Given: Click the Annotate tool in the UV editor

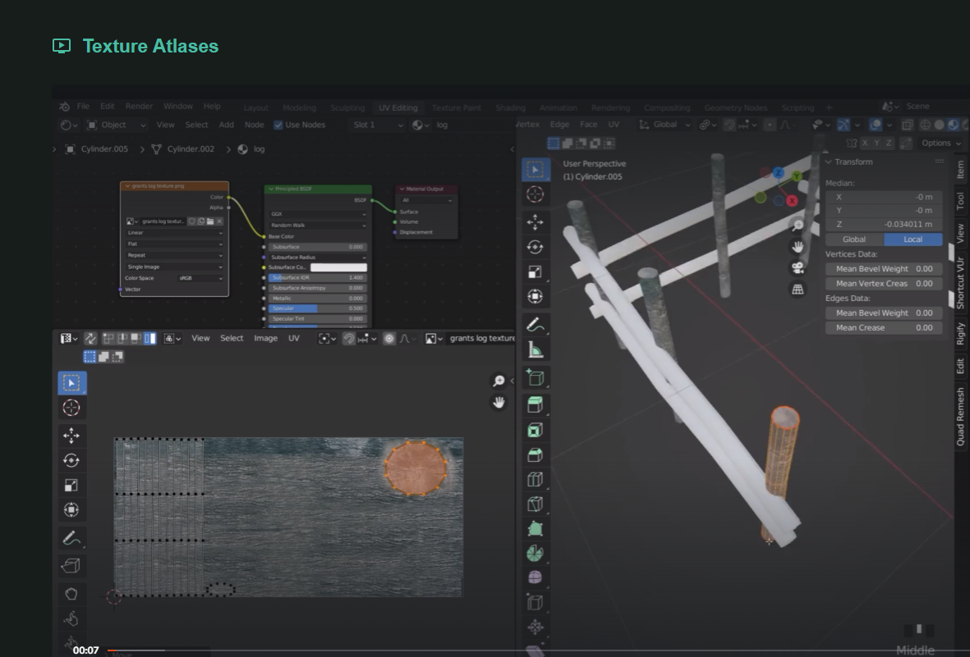Looking at the screenshot, I should [71, 539].
